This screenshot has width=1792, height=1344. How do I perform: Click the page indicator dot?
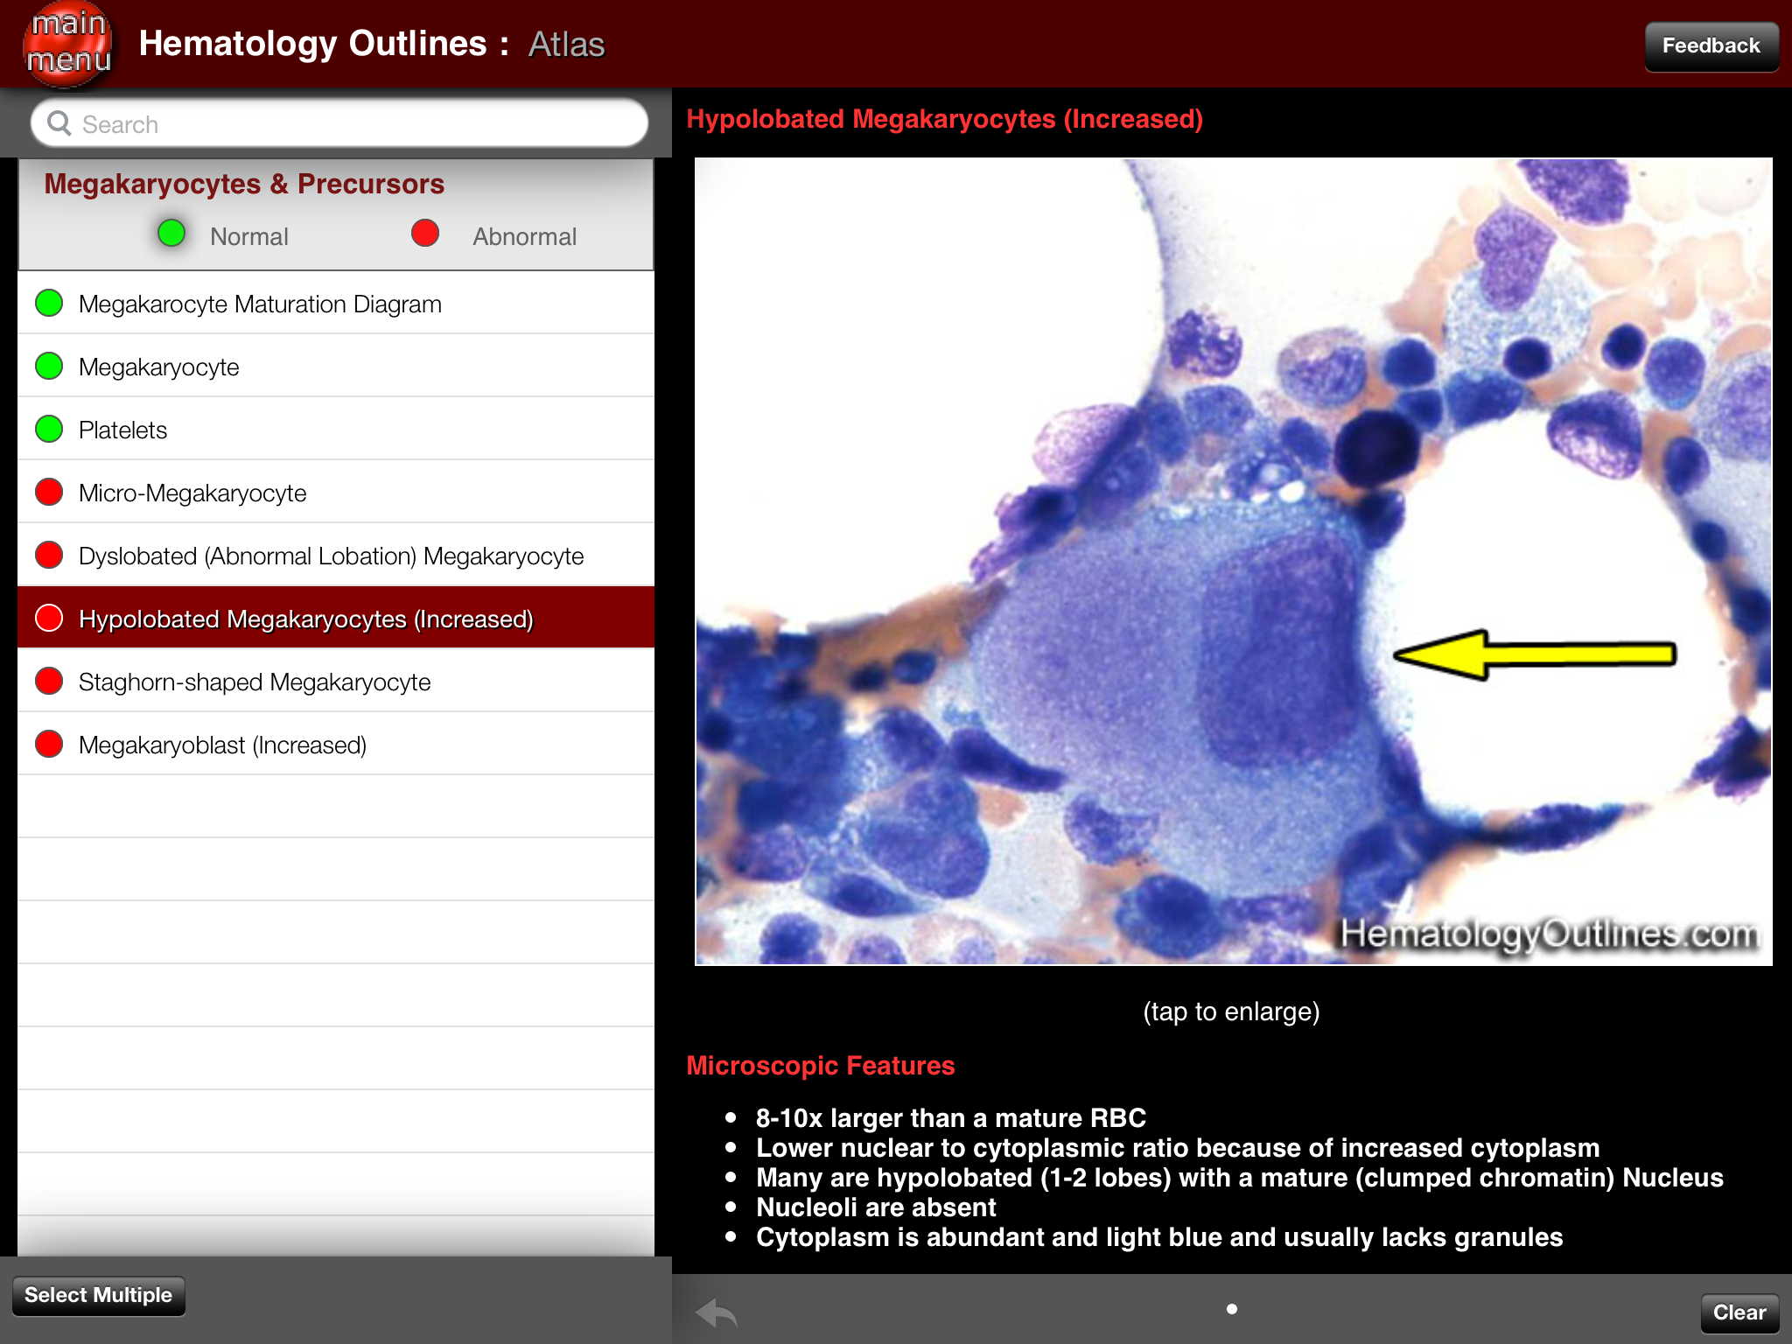pos(1232,1309)
